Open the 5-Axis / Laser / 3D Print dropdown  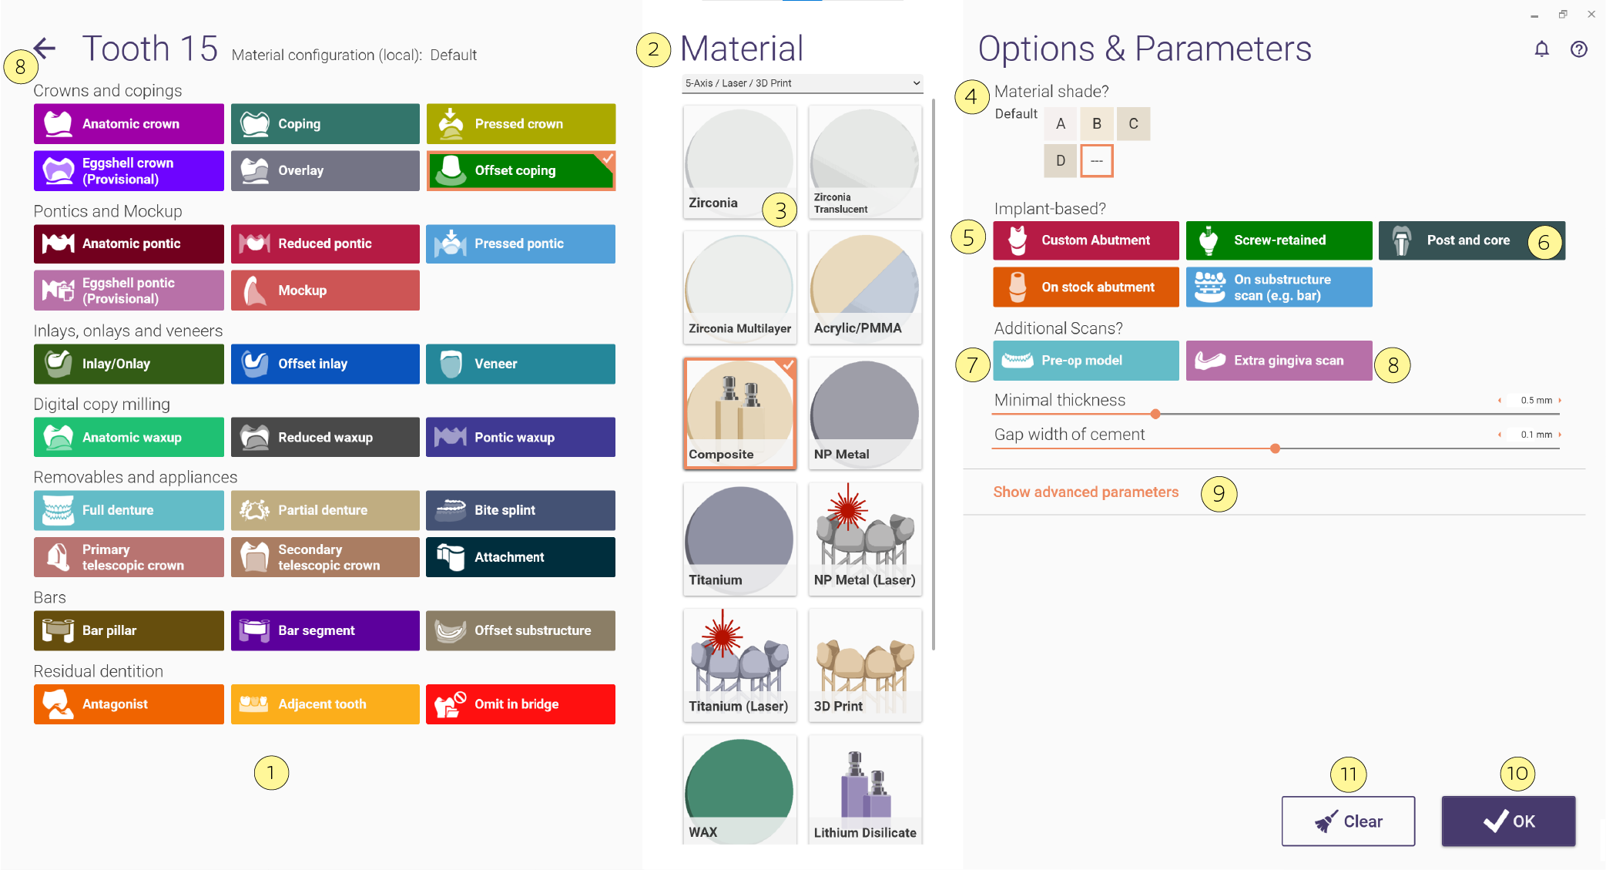point(803,83)
